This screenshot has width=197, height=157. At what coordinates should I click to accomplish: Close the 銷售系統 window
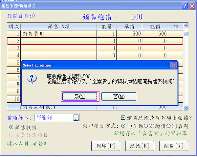(x=192, y=6)
